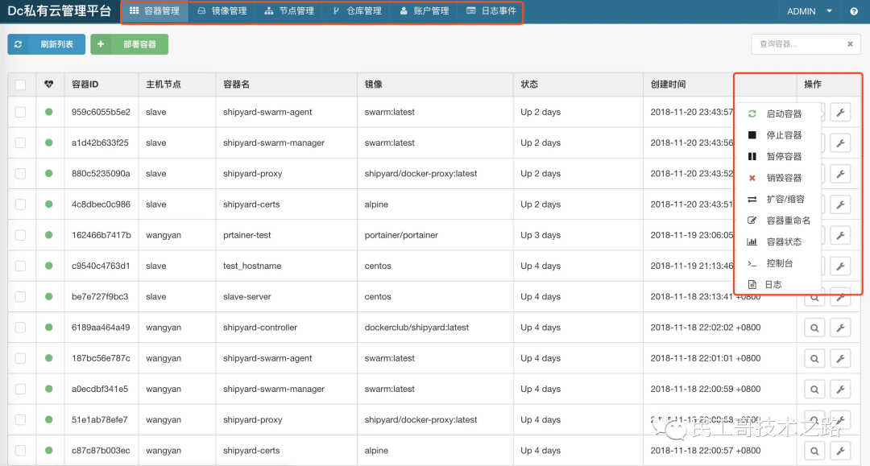The image size is (870, 466).
Task: Click wrench icon for shipyard-swarm-agent 959c6055b5e2 row
Action: point(839,113)
